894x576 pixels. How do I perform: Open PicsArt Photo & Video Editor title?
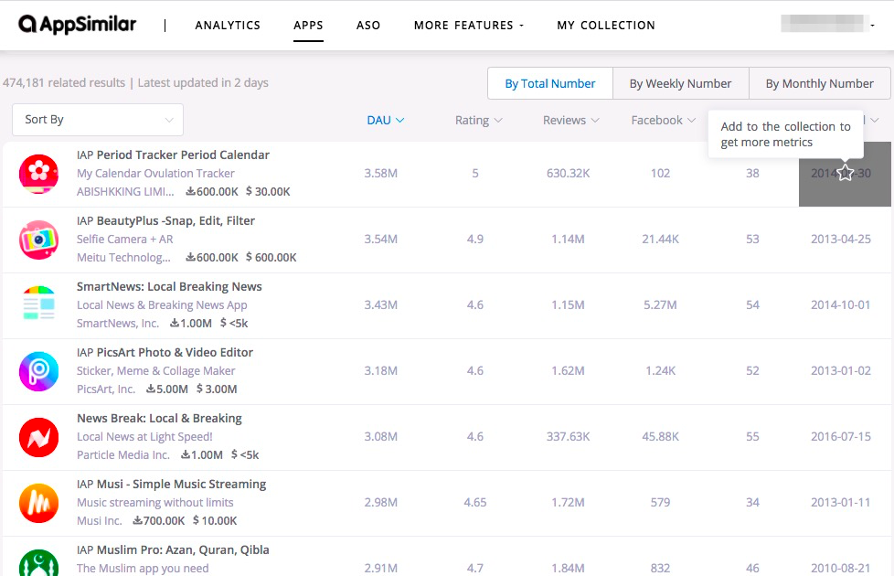(x=175, y=352)
